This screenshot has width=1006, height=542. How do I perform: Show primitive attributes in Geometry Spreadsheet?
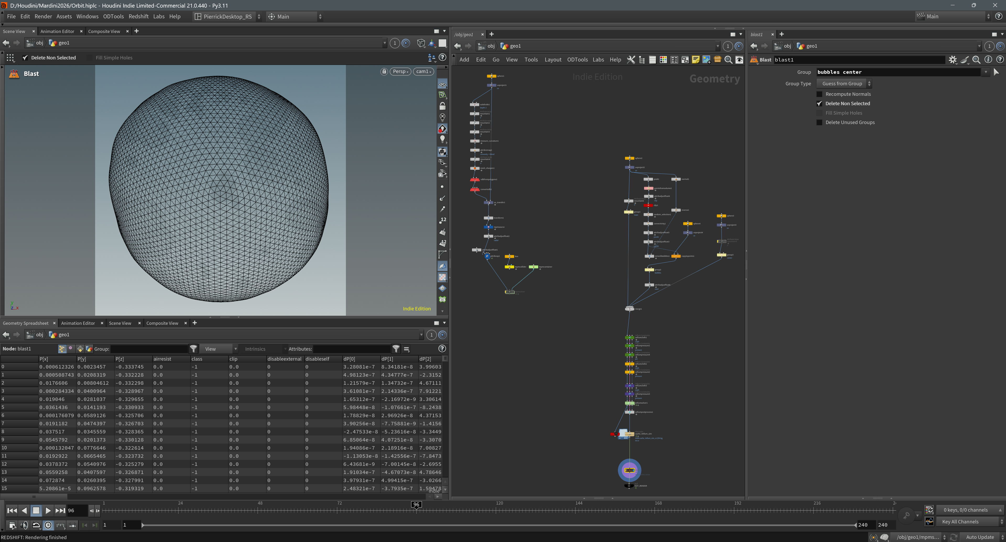coord(80,349)
